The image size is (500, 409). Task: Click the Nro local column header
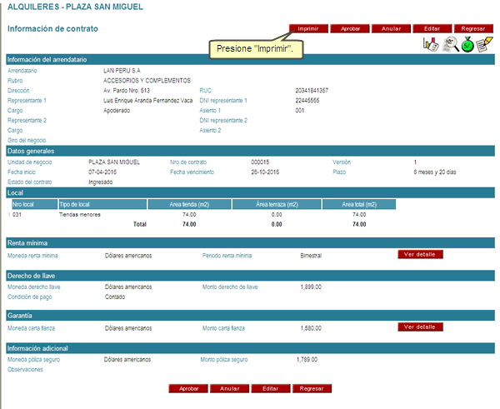tap(33, 203)
